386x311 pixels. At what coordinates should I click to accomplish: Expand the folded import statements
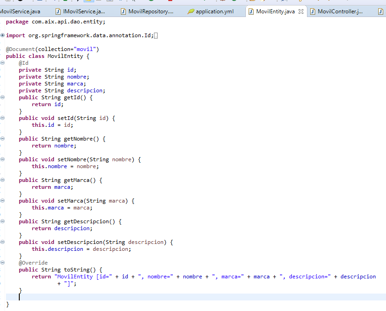(3, 35)
